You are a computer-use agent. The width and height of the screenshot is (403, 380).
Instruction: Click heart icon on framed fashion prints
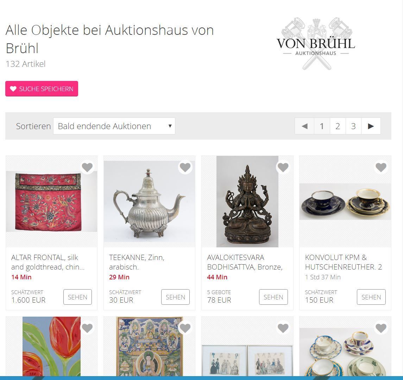(283, 328)
